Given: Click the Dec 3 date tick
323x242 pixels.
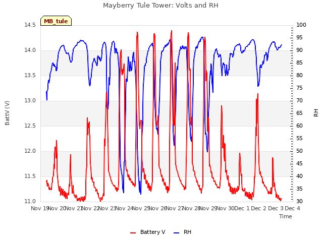Looking at the screenshot, I should coord(276,208).
